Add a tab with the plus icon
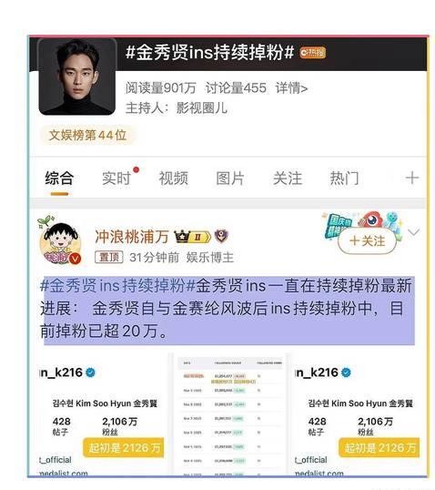Screen dimensions: 435x490 tap(412, 179)
